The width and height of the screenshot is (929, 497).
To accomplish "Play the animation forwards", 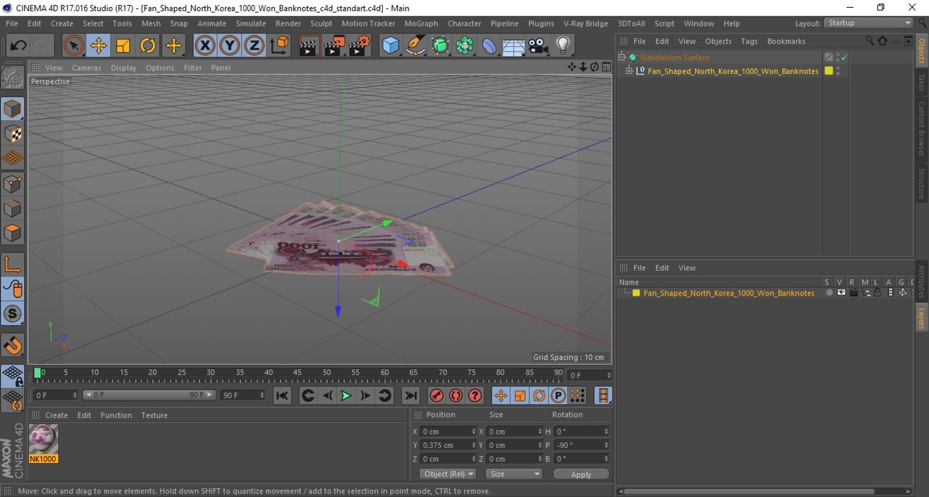I will click(x=346, y=396).
